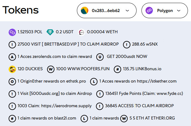Click the L icon beside '1 claim rewards'
This screenshot has height=126, width=191.
[x=84, y=119]
